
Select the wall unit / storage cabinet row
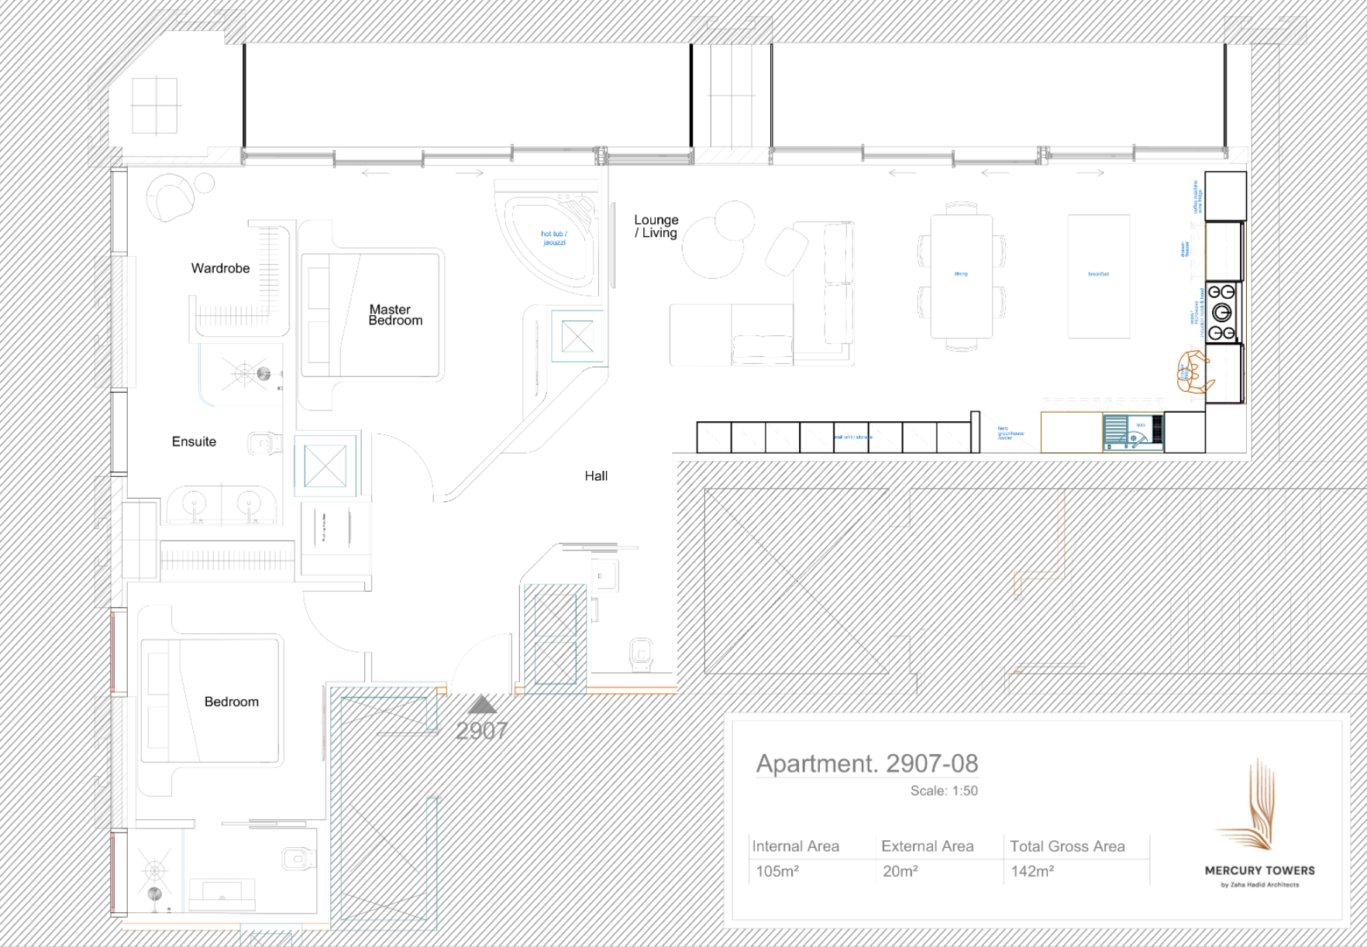pos(852,437)
